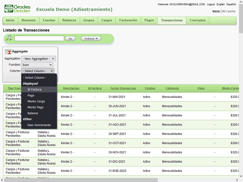Image resolution: width=243 pixels, height=182 pixels.
Task: Open the Resumen tab
Action: [x=28, y=20]
